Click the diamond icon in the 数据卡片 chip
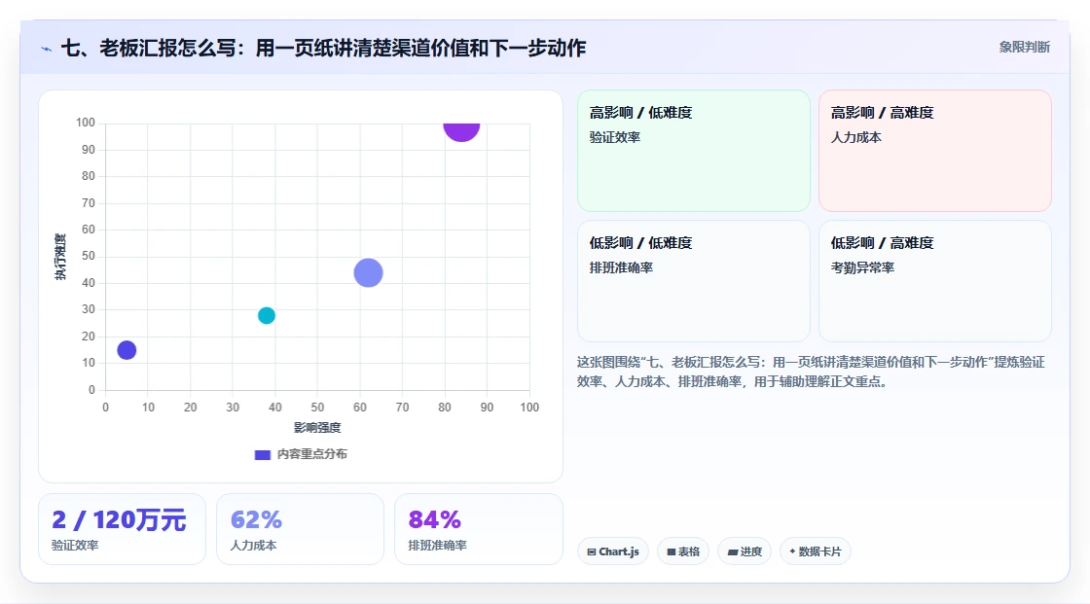This screenshot has width=1090, height=604. [x=792, y=551]
